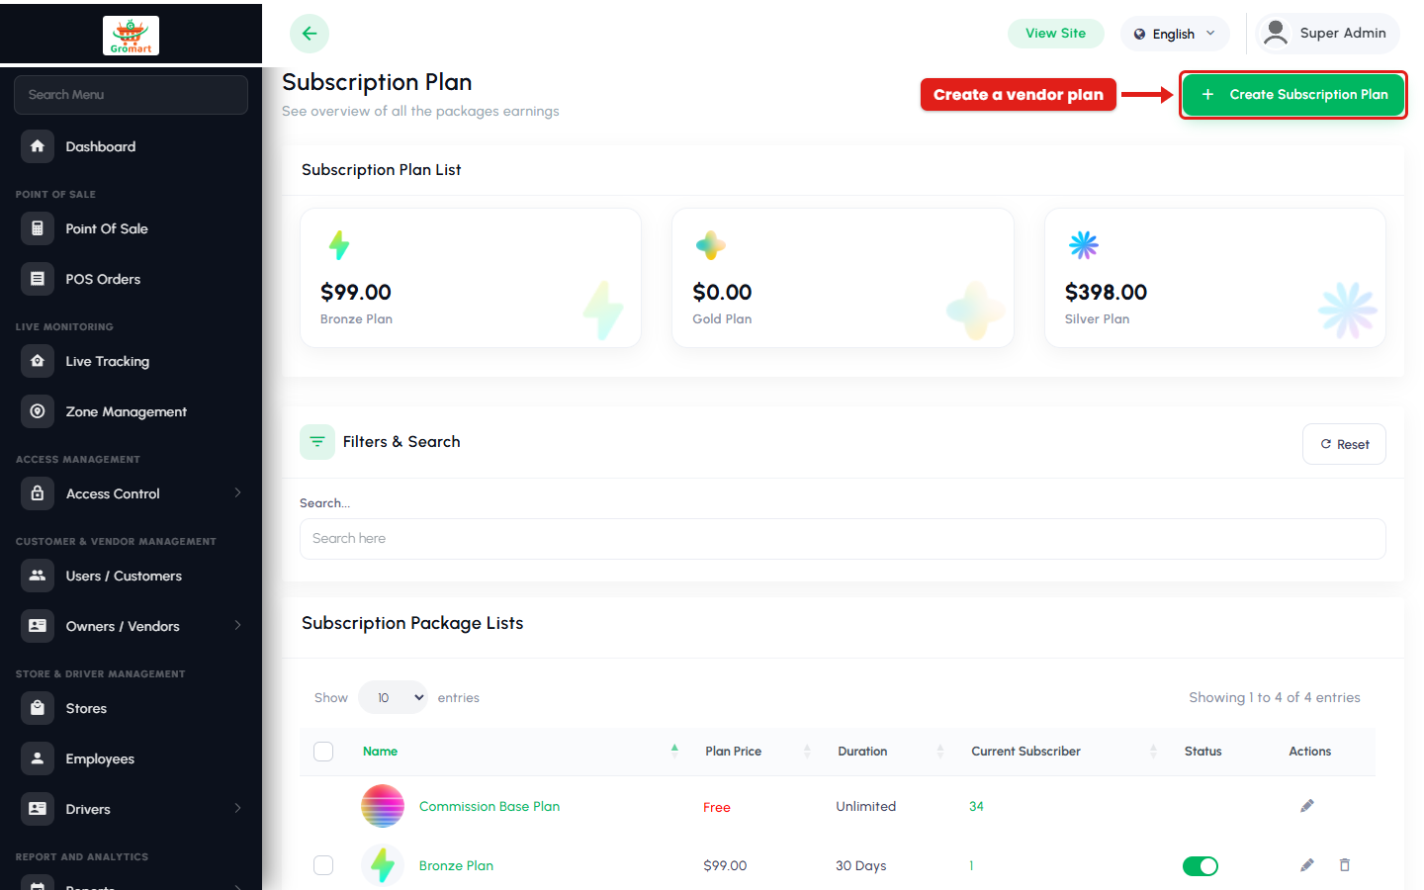
Task: Click the Live Tracking sidebar icon
Action: [38, 361]
